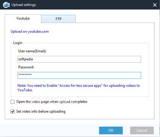Focus the User name(Email) input field
Screen dimensions: 160x137
click(x=79, y=59)
